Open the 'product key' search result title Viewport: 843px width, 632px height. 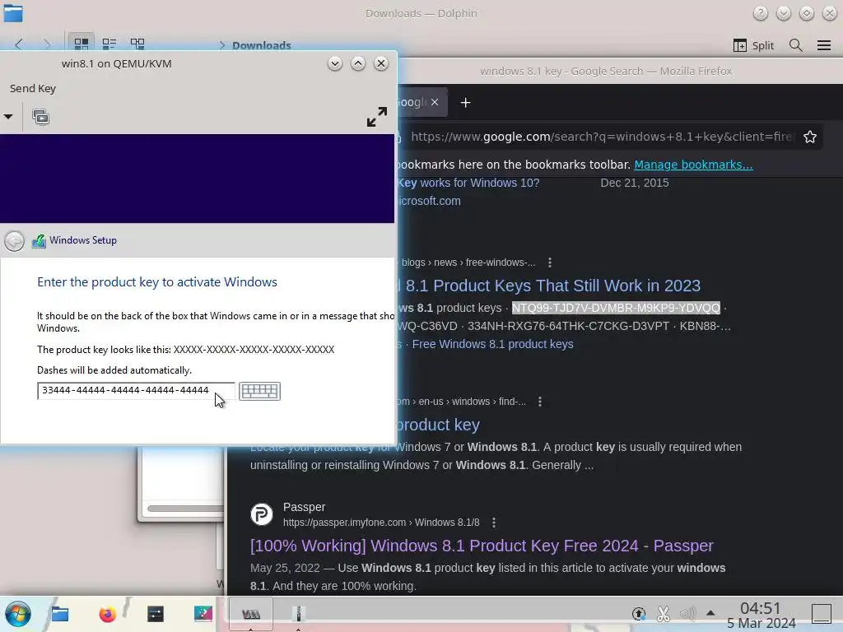click(x=438, y=425)
